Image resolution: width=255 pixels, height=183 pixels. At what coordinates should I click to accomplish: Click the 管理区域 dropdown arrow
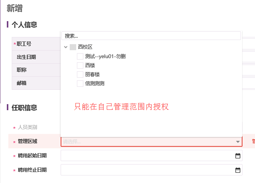coord(238,142)
